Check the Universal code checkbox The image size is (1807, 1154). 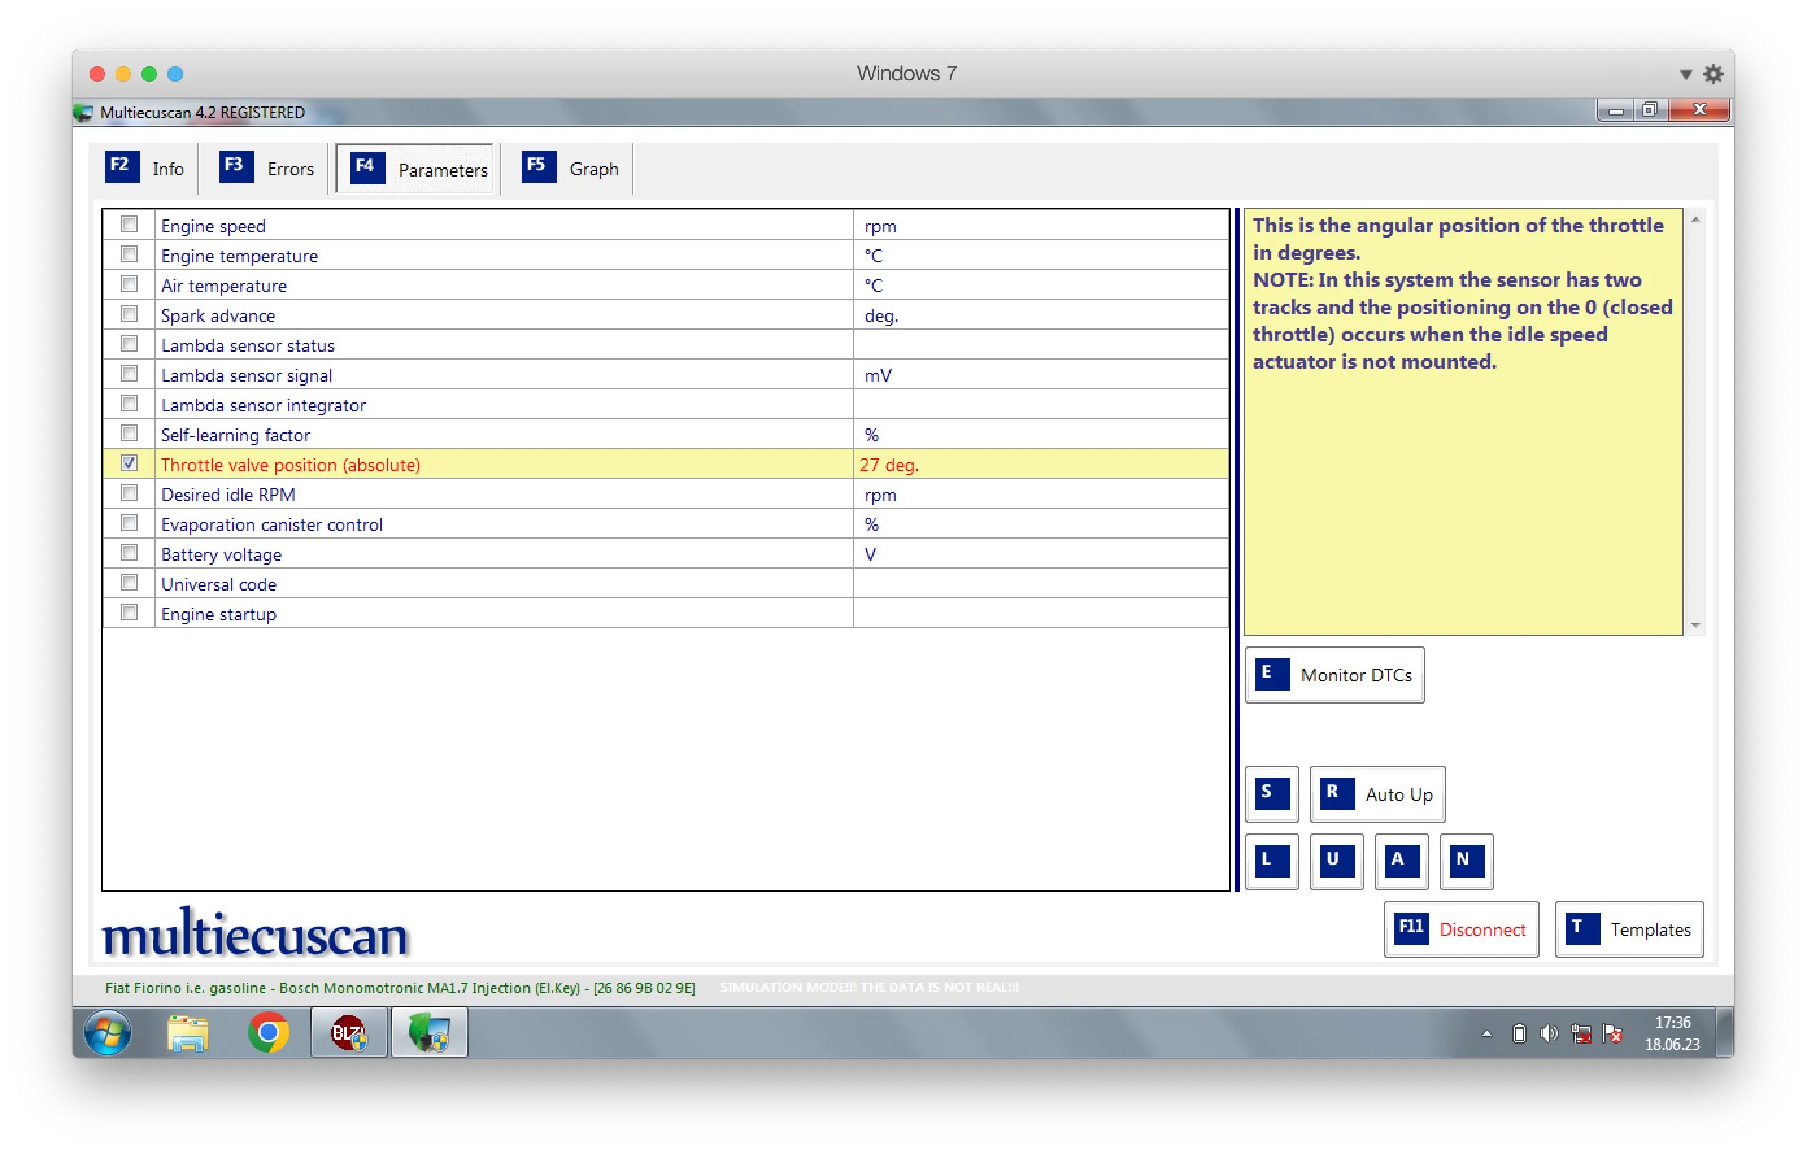[129, 583]
